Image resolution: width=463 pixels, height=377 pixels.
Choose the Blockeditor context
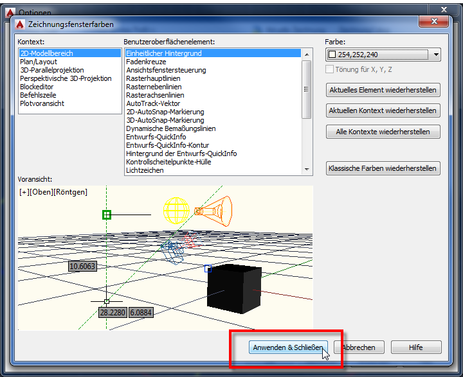[37, 87]
